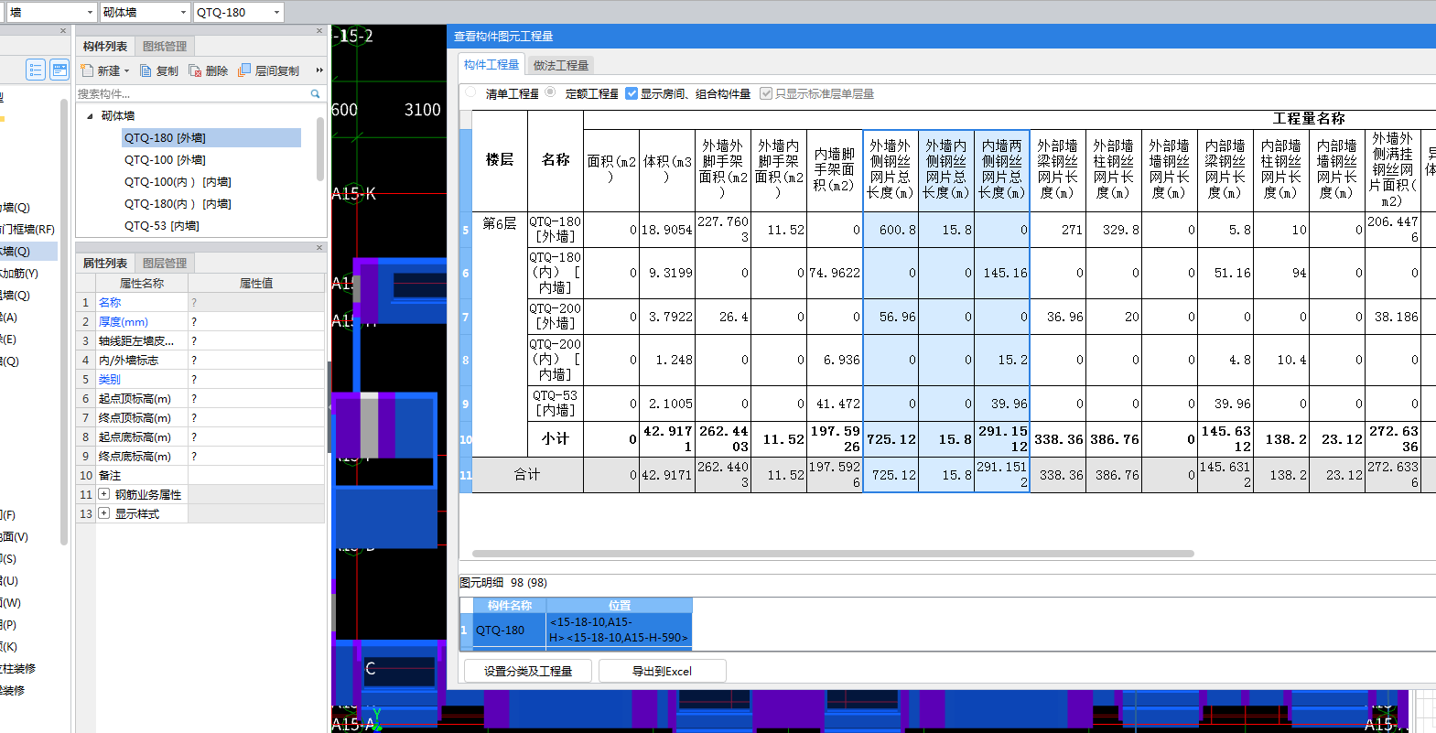
Task: Close the navigation pane with its X
Action: pyautogui.click(x=63, y=31)
